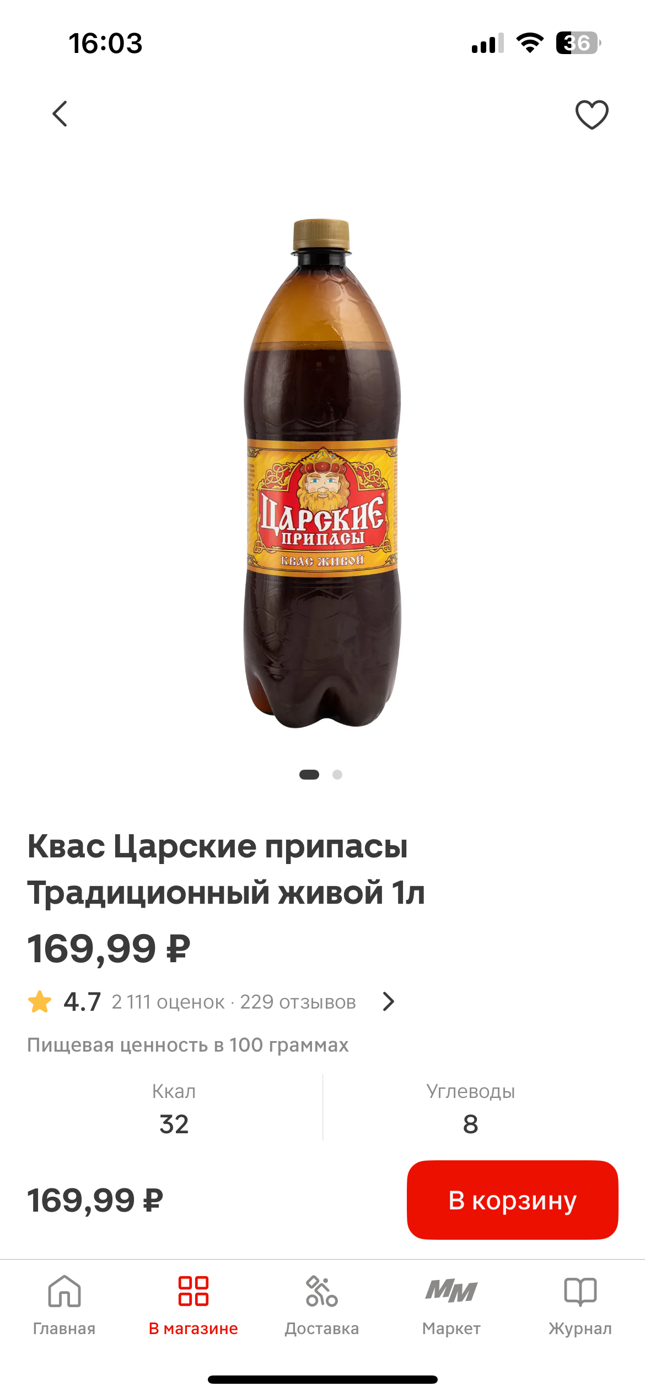Tap the Ккал 32 nutrition cell
The width and height of the screenshot is (645, 1397).
(174, 1108)
